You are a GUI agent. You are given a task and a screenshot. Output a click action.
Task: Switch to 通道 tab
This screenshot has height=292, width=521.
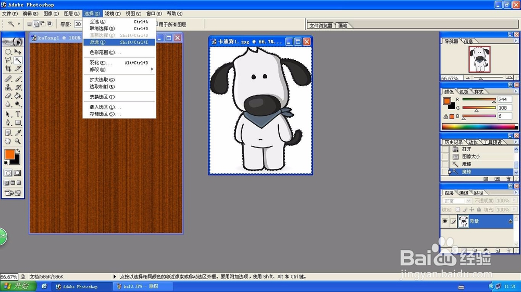(464, 193)
